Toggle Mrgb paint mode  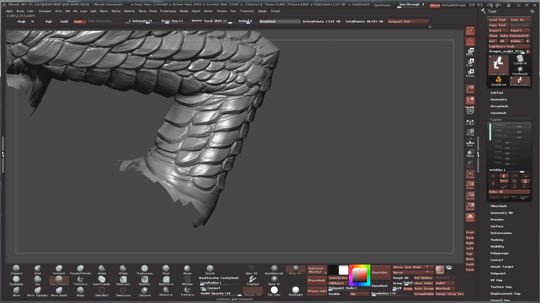(x=21, y=21)
